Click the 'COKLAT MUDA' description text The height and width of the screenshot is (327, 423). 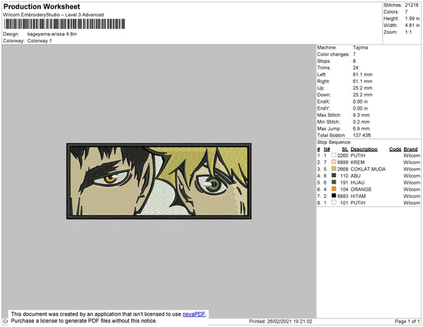point(368,169)
